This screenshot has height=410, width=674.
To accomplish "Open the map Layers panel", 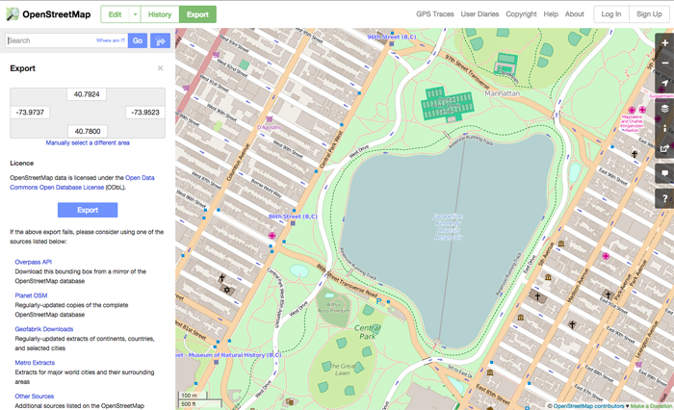I will coord(664,109).
